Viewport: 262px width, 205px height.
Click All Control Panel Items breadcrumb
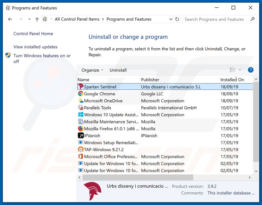(x=77, y=19)
